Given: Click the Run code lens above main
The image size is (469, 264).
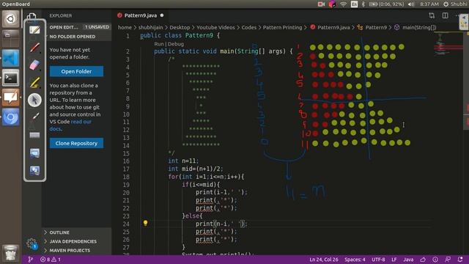Looking at the screenshot, I should pyautogui.click(x=159, y=44).
